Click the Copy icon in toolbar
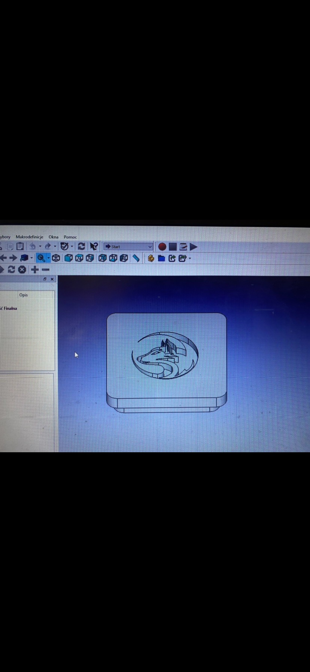 point(10,246)
